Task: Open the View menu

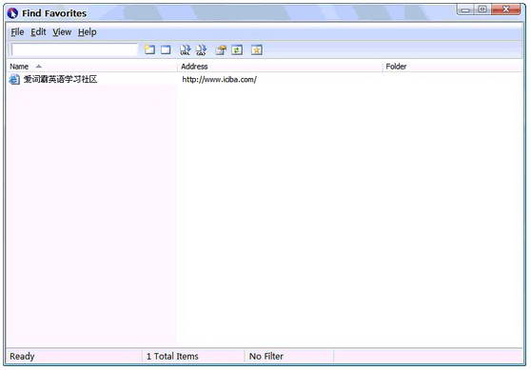Action: pos(62,32)
